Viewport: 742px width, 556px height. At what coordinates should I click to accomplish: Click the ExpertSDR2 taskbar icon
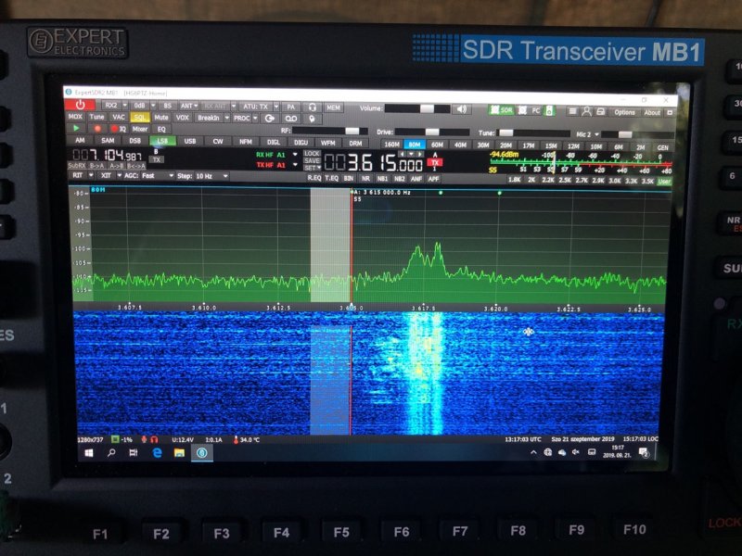(x=201, y=453)
